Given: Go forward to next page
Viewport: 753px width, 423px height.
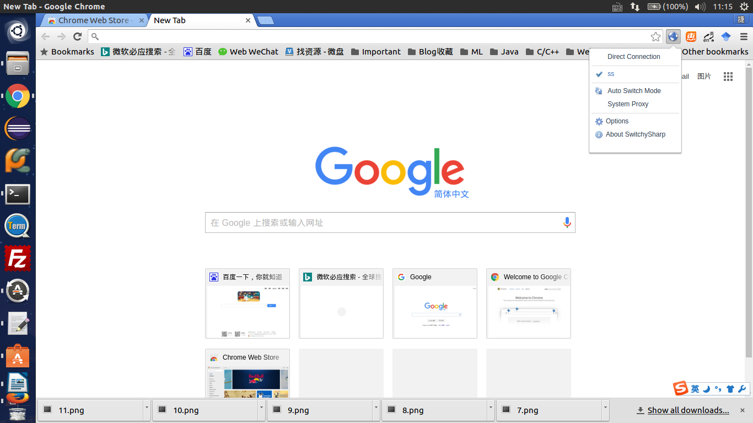Looking at the screenshot, I should (x=61, y=36).
